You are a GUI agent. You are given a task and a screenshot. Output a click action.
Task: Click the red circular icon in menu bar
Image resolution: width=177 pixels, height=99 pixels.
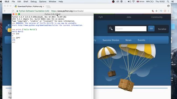point(113,2)
